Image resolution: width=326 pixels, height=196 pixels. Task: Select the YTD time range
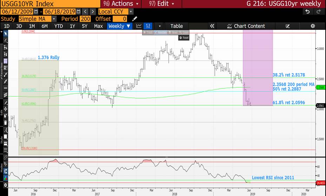tap(58, 26)
